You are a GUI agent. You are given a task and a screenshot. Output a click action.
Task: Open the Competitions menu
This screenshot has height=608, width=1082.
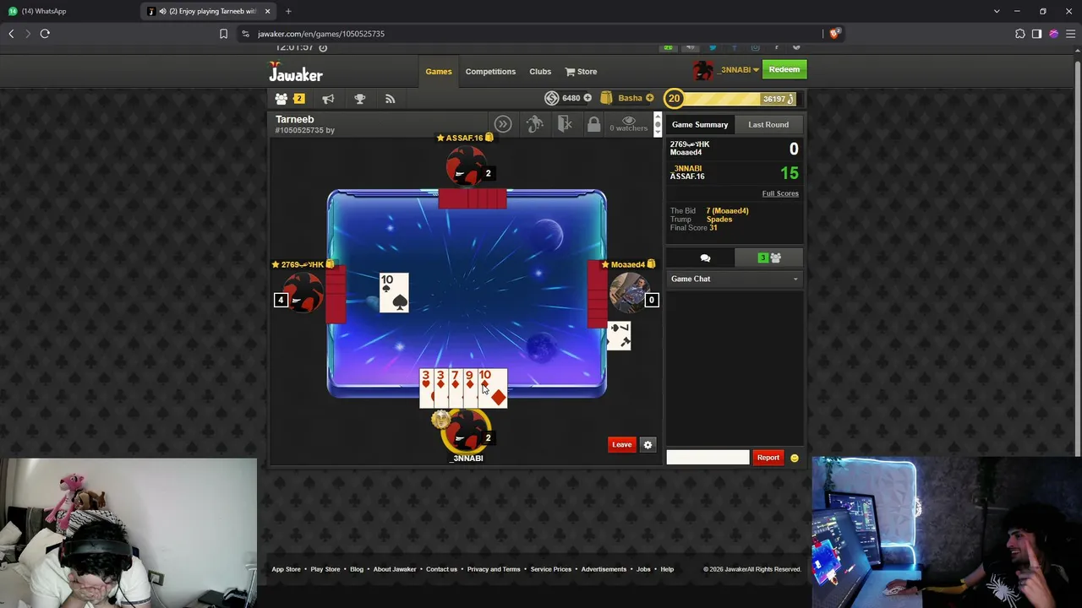pyautogui.click(x=490, y=72)
